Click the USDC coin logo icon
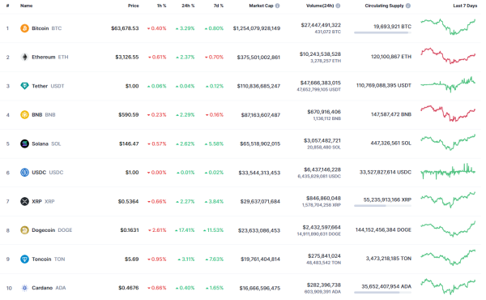This screenshot has height=300, width=486. click(24, 173)
